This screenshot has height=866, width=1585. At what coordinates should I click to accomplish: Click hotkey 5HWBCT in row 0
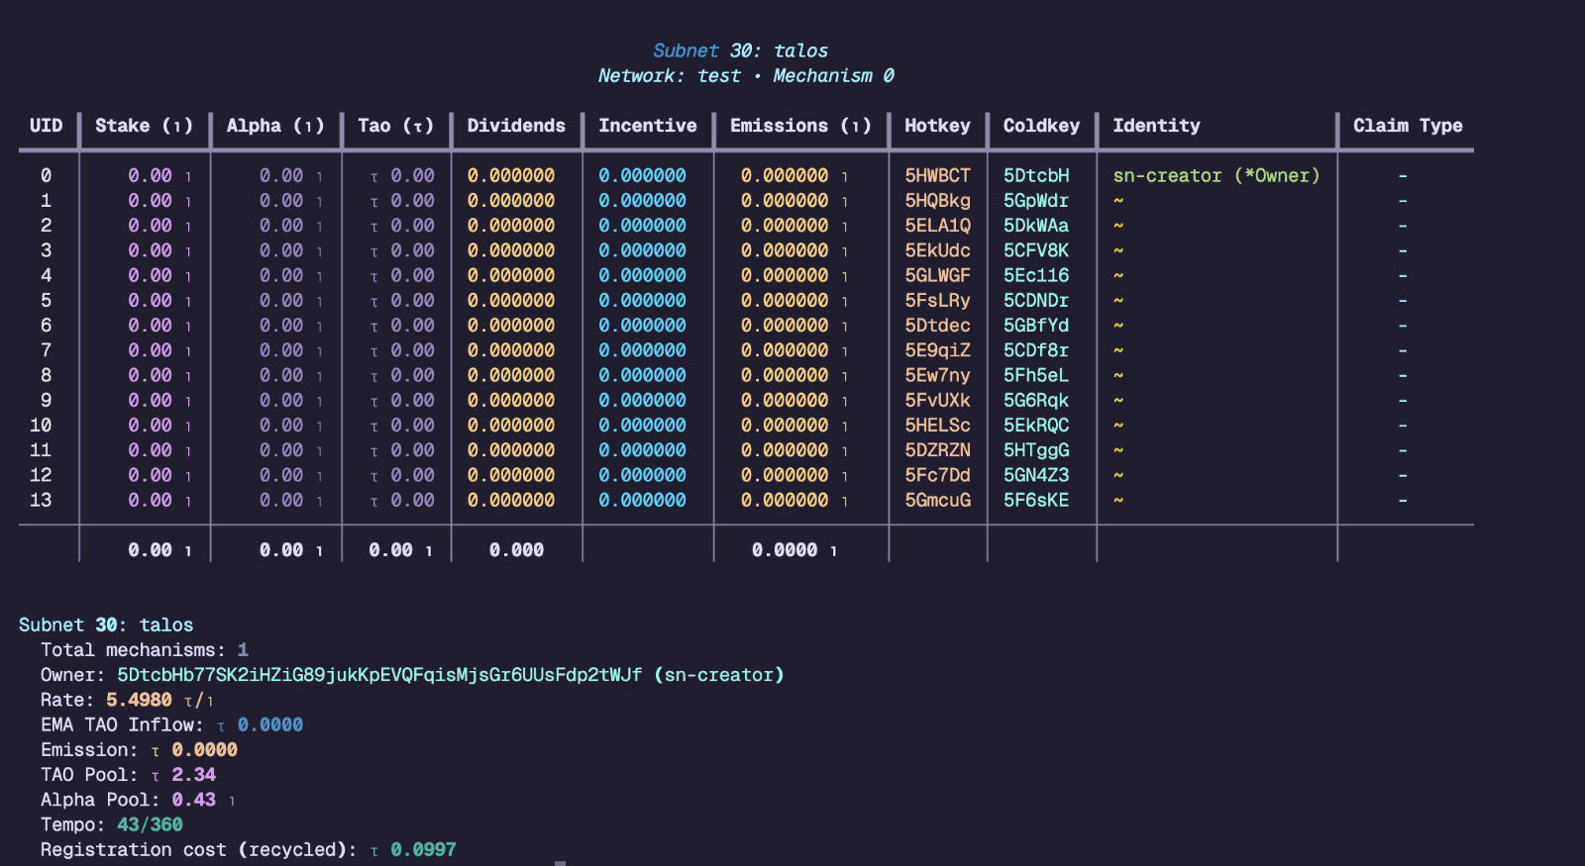[x=937, y=176]
